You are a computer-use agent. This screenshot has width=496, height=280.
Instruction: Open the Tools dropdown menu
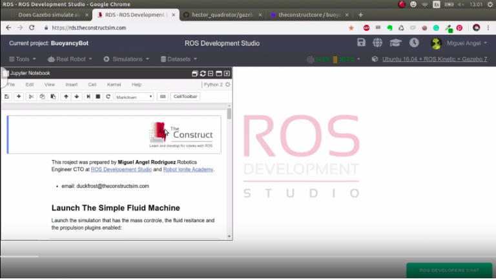[x=23, y=59]
